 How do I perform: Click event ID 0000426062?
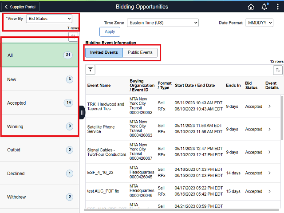141,113
